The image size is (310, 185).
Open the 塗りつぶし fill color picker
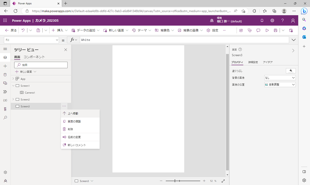pos(291,70)
